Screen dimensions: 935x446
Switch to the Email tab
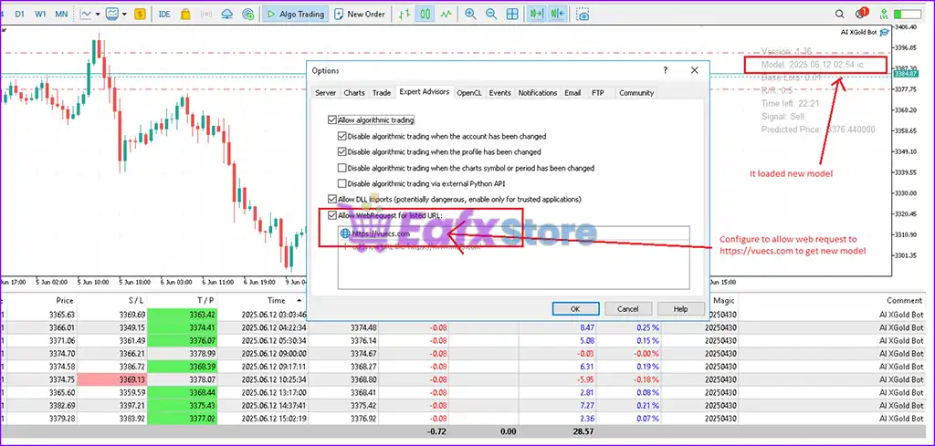click(573, 93)
